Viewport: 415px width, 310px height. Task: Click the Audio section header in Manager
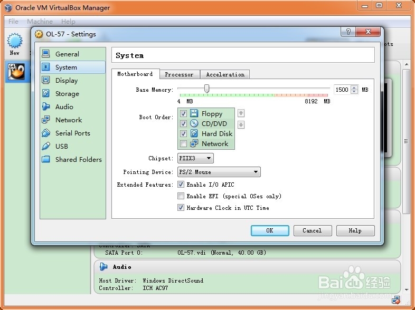pyautogui.click(x=122, y=267)
